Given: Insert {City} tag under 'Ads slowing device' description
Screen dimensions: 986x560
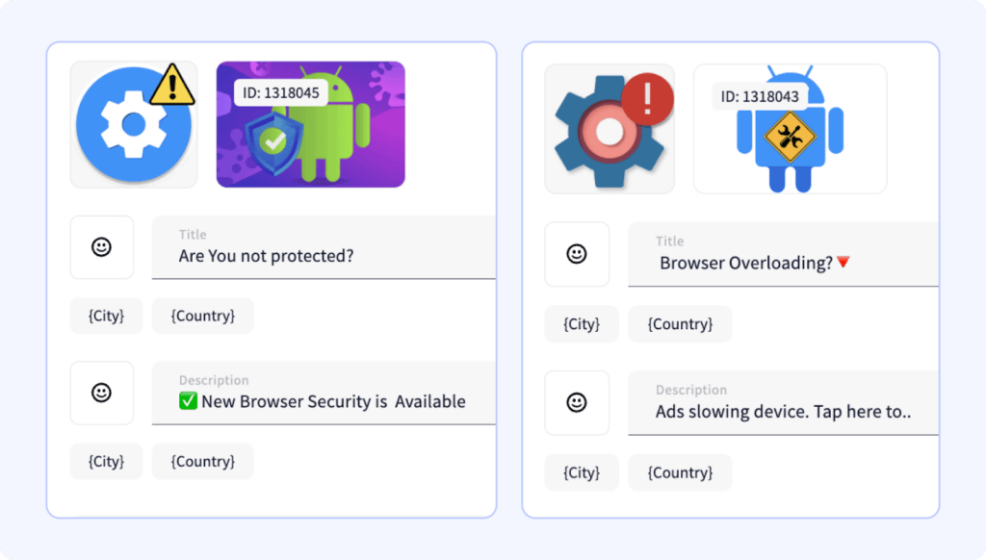Looking at the screenshot, I should 582,472.
